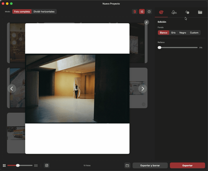This screenshot has width=208, height=171.
Task: Show the previous photo with left arrow
Action: point(12,89)
